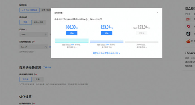Viewport: 195px width, 105px height.
Task: Click the 继承优质计划 field label
Action: [25, 104]
